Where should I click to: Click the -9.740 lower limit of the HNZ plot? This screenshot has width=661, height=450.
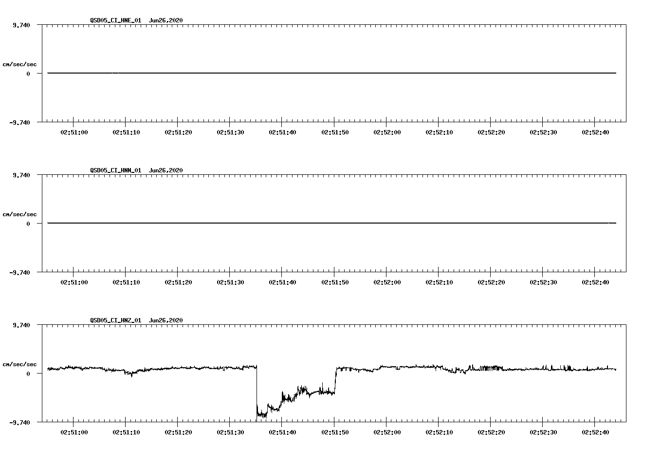coord(19,422)
